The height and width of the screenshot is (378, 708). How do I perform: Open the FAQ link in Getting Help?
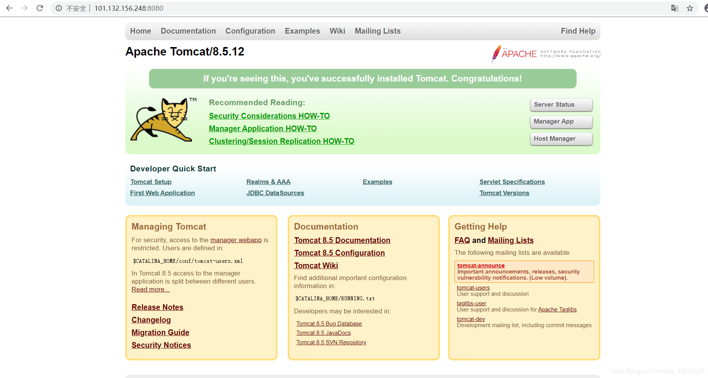pyautogui.click(x=462, y=240)
